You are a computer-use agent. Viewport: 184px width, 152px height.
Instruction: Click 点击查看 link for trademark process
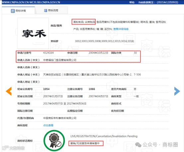[48, 125]
